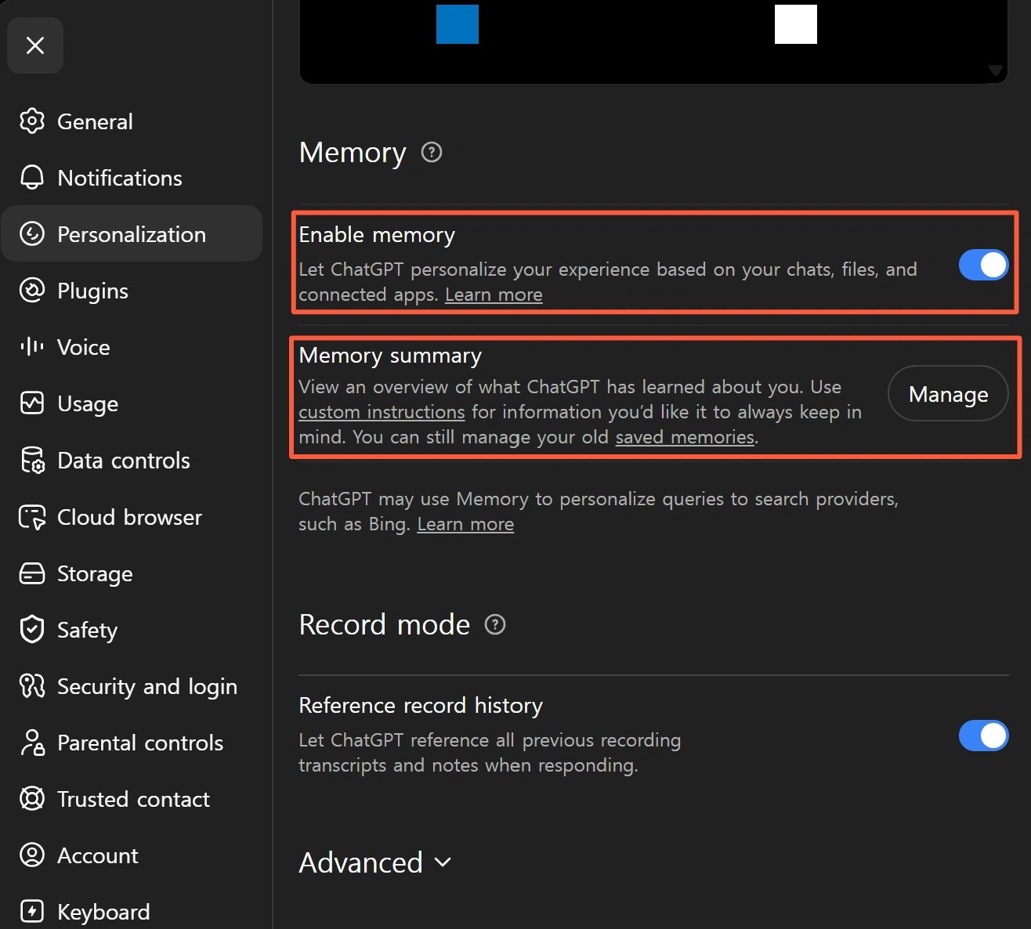Image resolution: width=1031 pixels, height=929 pixels.
Task: Select the Personalization settings tab
Action: [x=132, y=234]
